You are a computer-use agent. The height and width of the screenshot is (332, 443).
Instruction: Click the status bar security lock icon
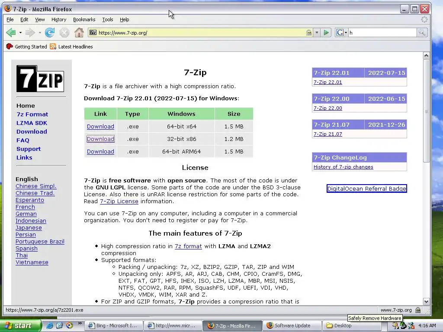pyautogui.click(x=418, y=310)
